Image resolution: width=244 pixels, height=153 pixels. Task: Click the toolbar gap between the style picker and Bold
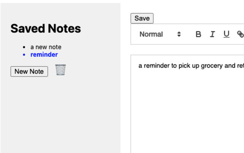tap(188, 34)
